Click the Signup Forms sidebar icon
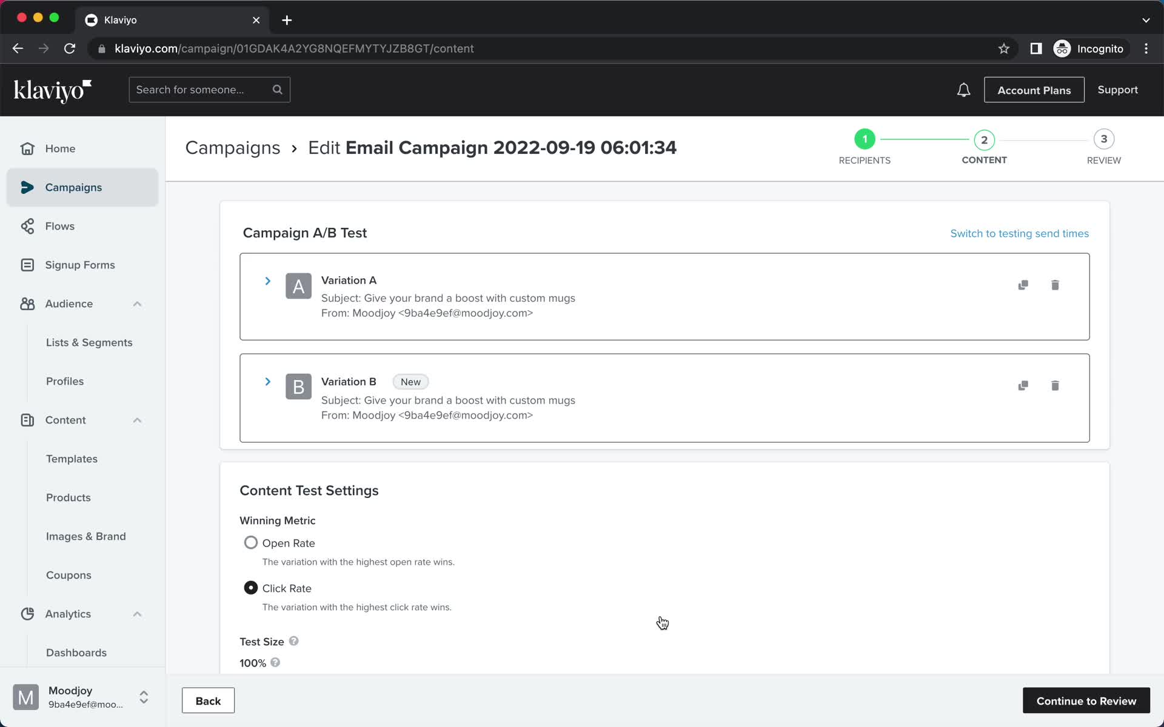 coord(27,265)
